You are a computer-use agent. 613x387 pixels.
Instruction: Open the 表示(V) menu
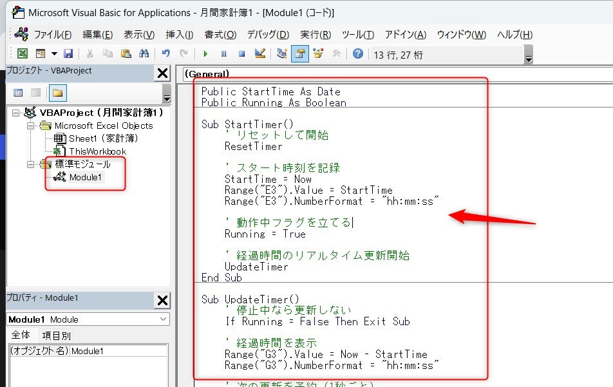point(139,35)
